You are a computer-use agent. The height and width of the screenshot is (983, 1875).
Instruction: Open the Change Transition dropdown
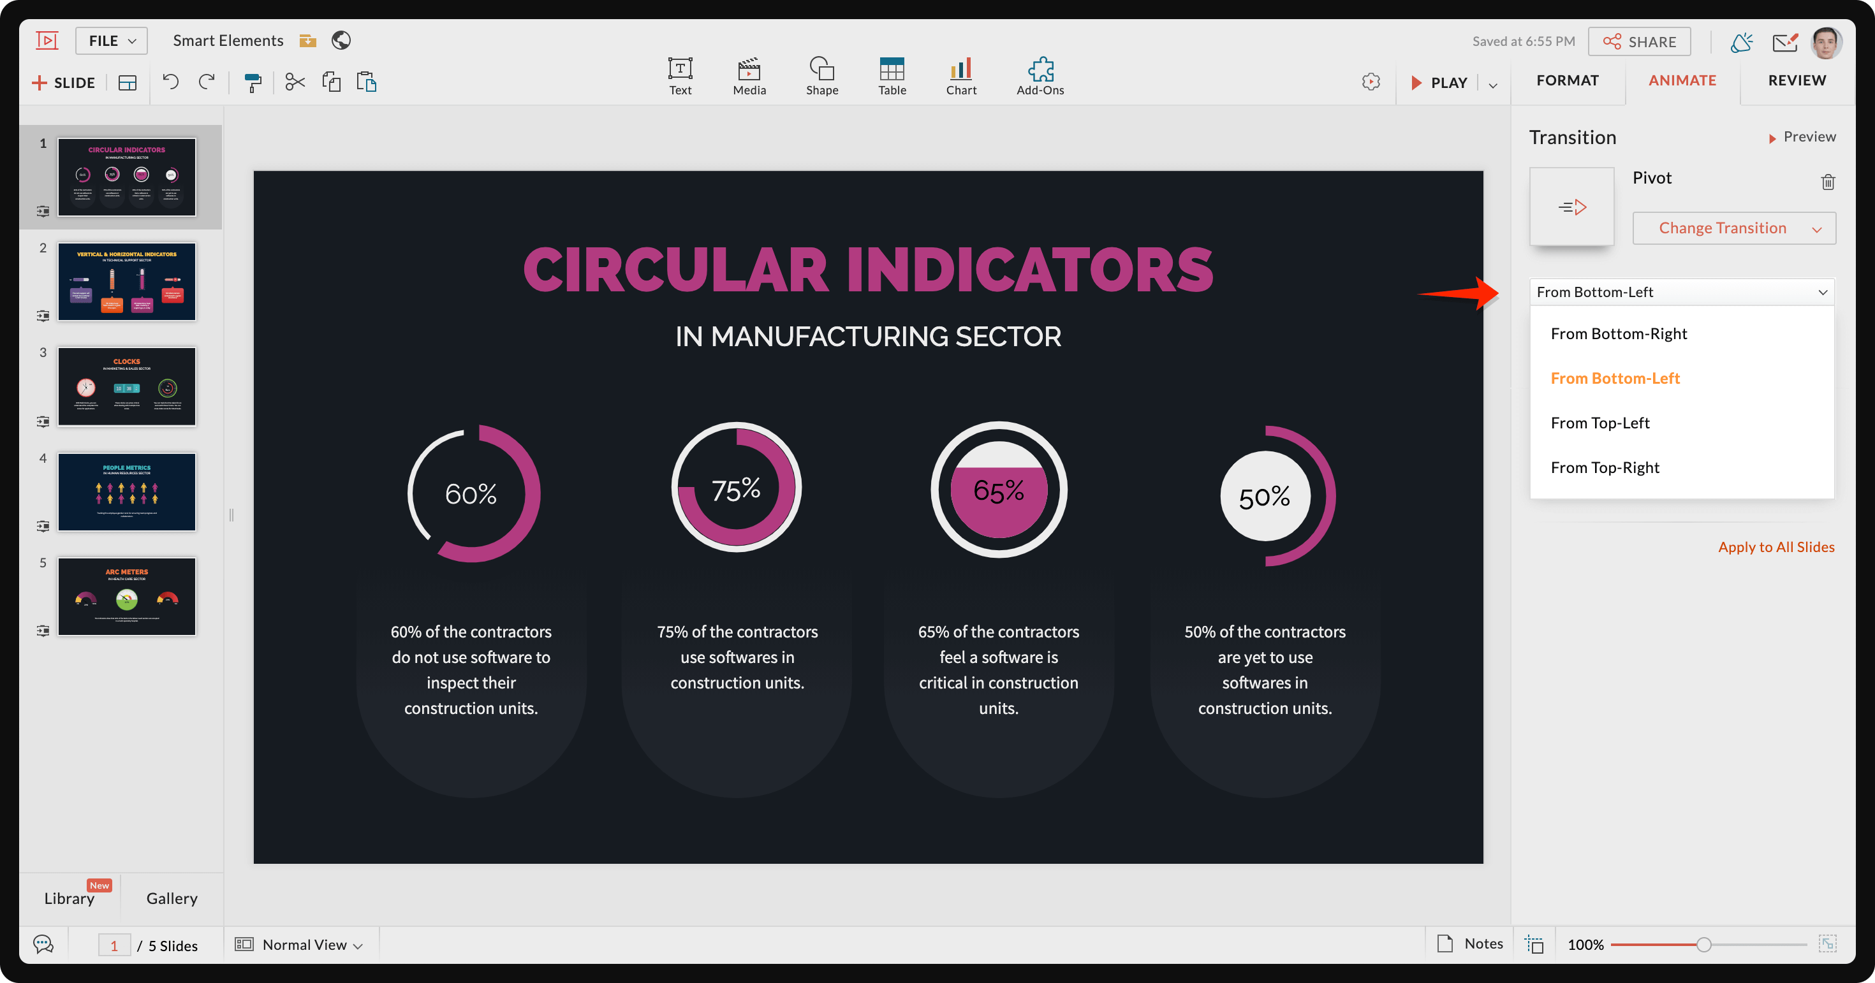1734,228
